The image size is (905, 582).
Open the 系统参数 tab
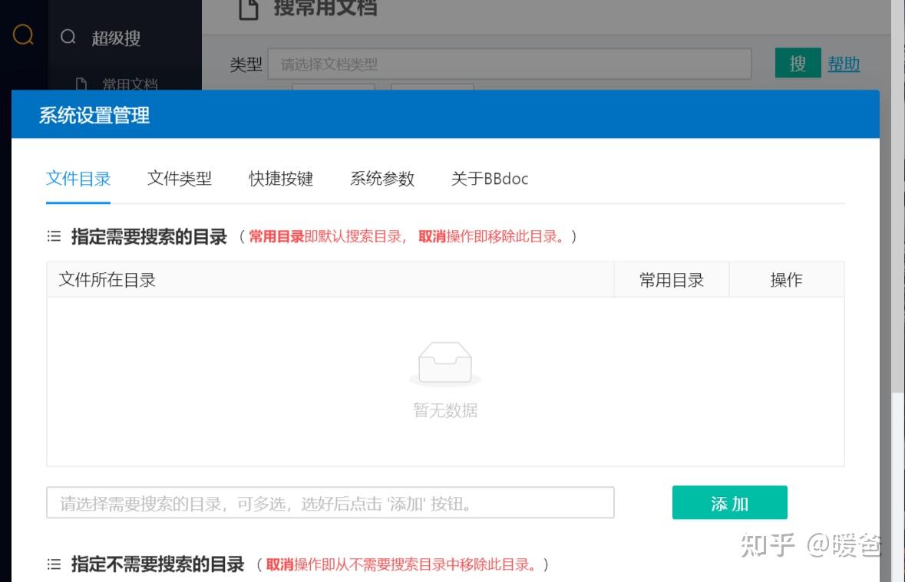tap(382, 179)
